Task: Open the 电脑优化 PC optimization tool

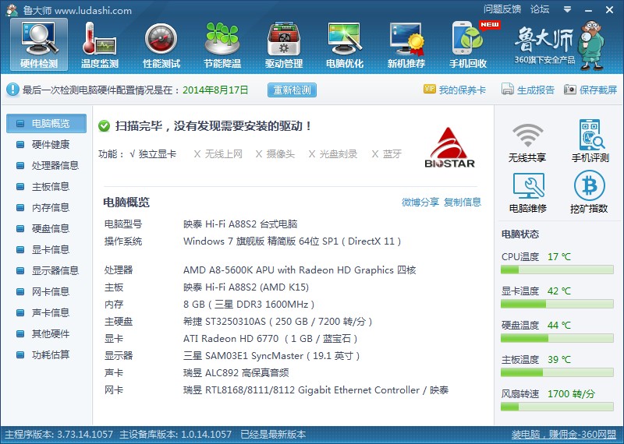Action: click(x=345, y=45)
